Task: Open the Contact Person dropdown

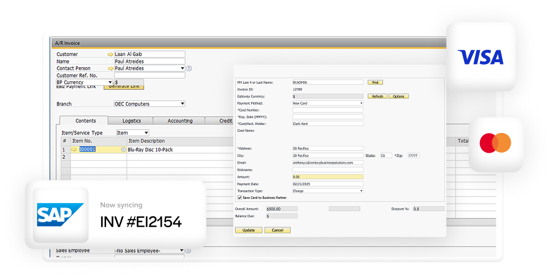Action: 183,68
